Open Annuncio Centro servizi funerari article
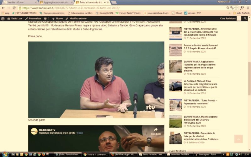This screenshot has width=251, height=157. click(200, 47)
